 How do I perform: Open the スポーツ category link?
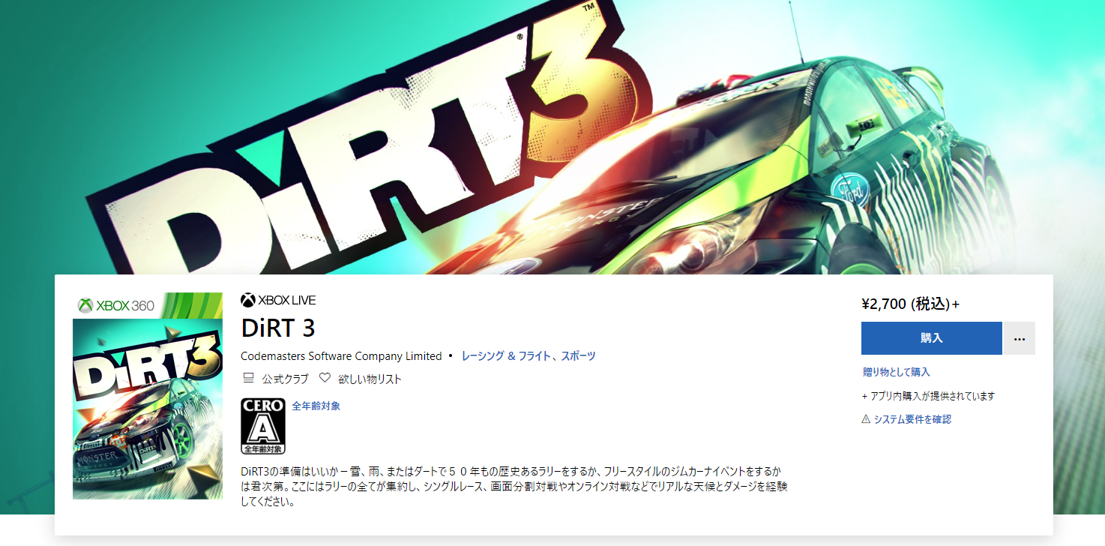tap(578, 356)
